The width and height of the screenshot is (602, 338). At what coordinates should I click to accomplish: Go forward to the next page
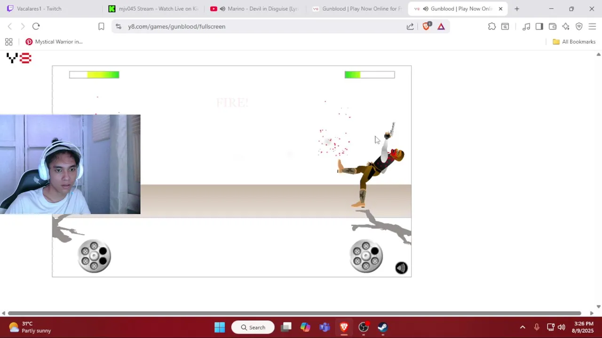tap(23, 26)
